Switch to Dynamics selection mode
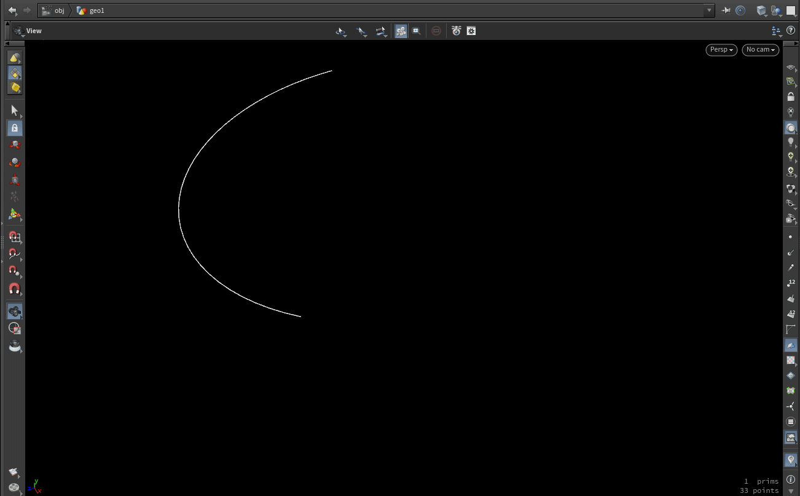Screen dimensions: 800x496 tap(15, 87)
